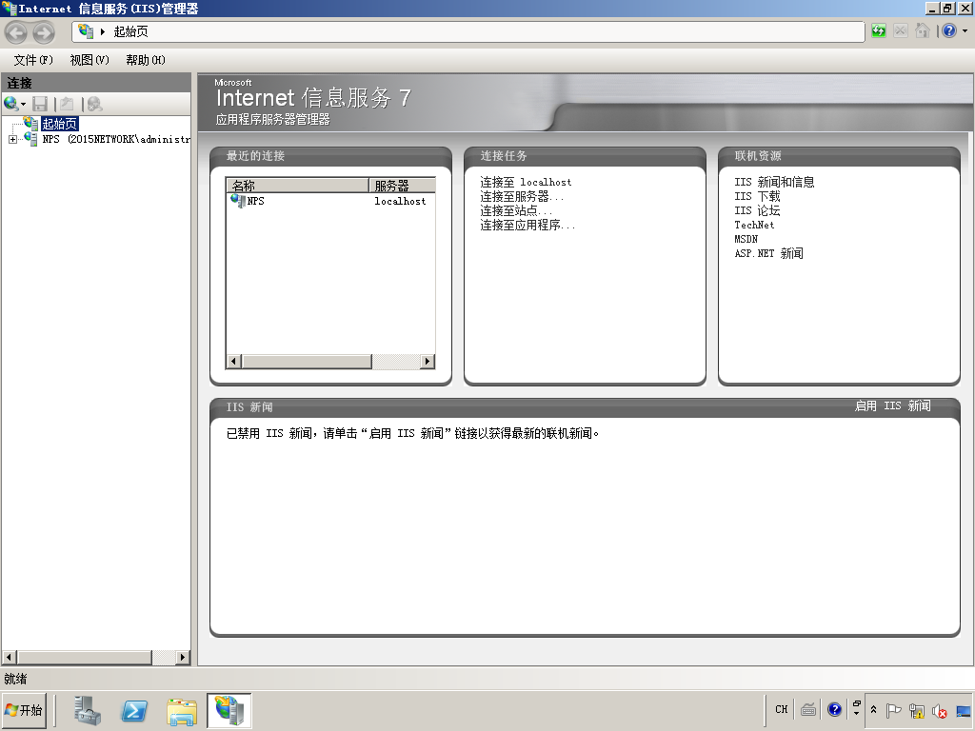Click the Forward navigation arrow button
The height and width of the screenshot is (731, 975).
tap(43, 32)
